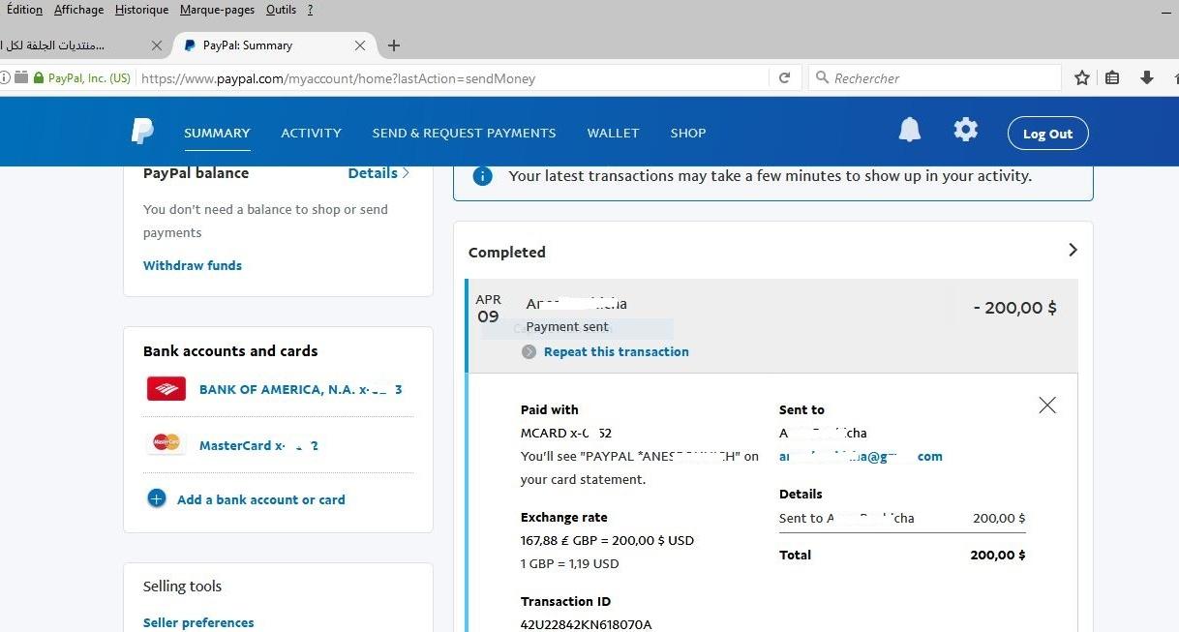Open the ACTIVITY page
This screenshot has width=1179, height=632.
[311, 133]
